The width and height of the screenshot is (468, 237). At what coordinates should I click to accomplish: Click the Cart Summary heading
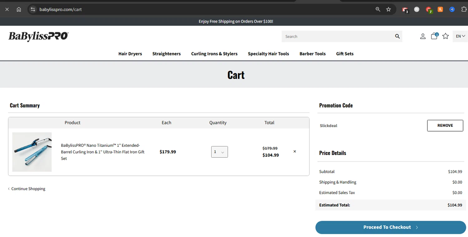tap(25, 105)
